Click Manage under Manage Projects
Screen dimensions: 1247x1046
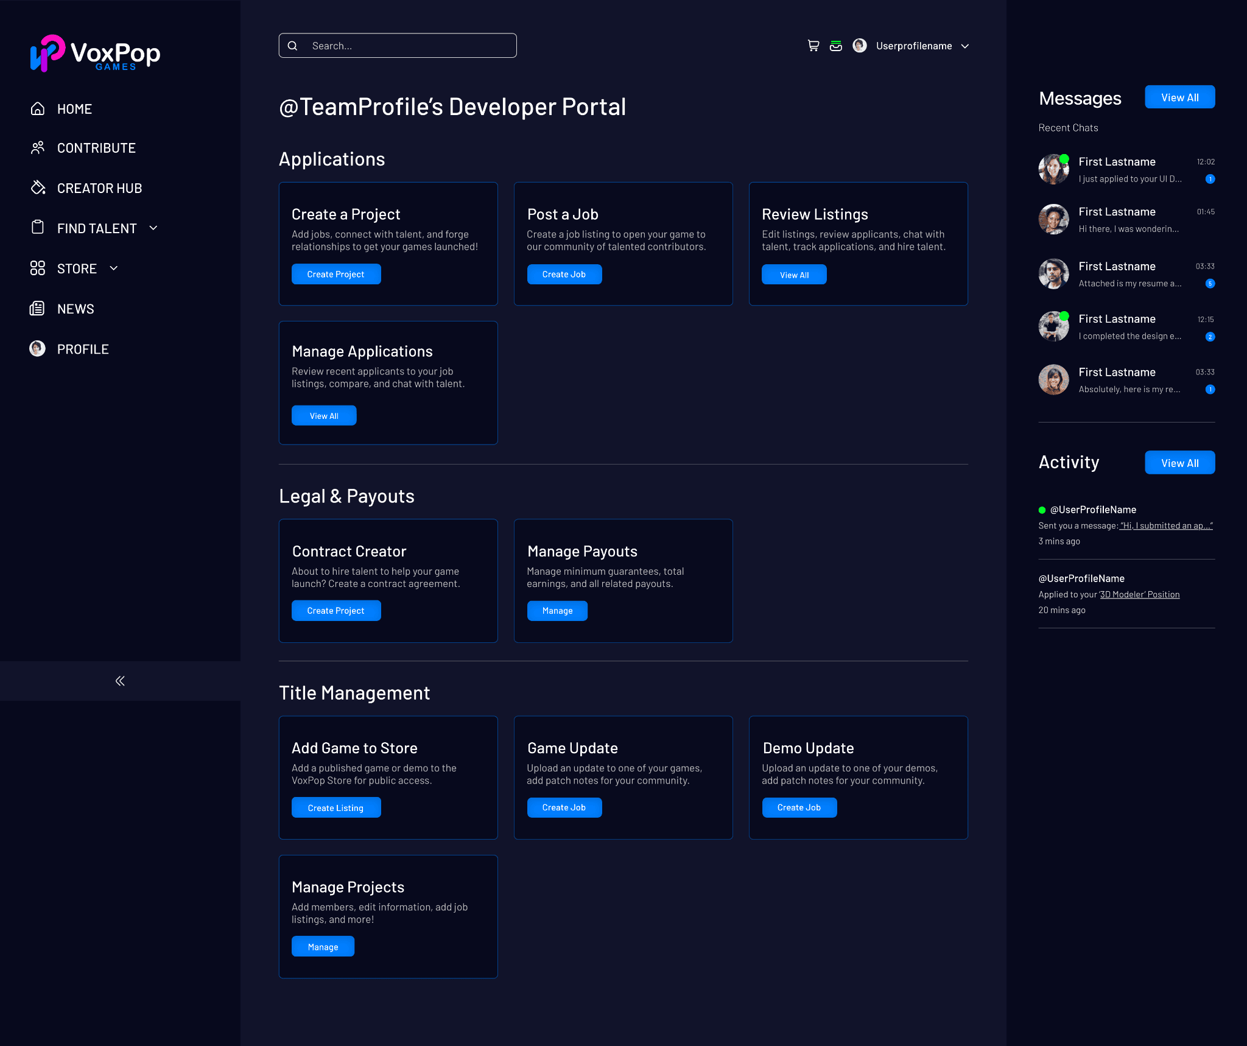[x=323, y=946]
